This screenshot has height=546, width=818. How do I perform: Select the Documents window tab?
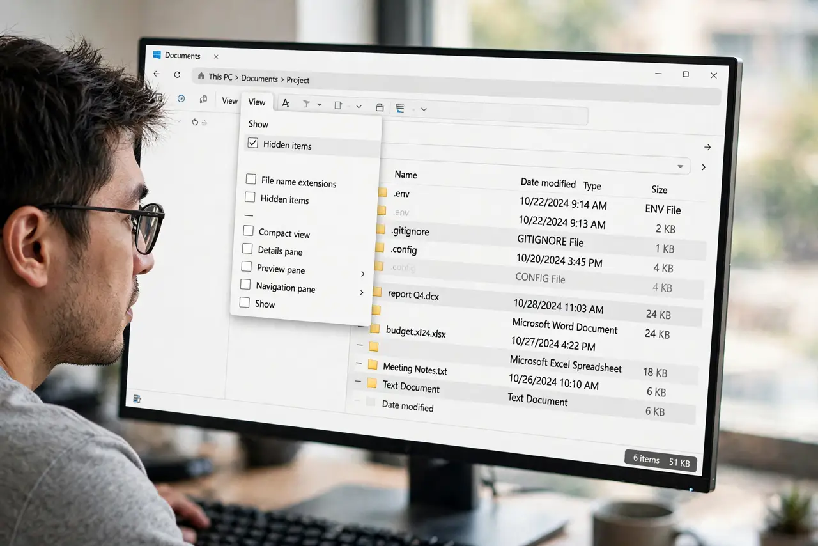(183, 56)
